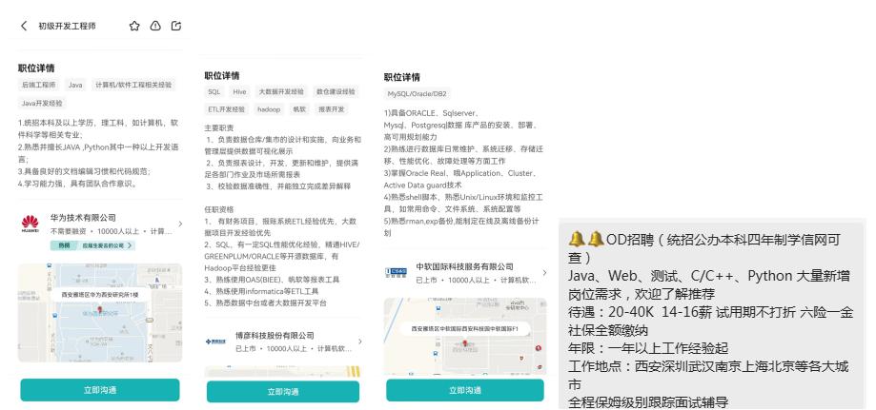Favorite the job with the star icon

134,26
